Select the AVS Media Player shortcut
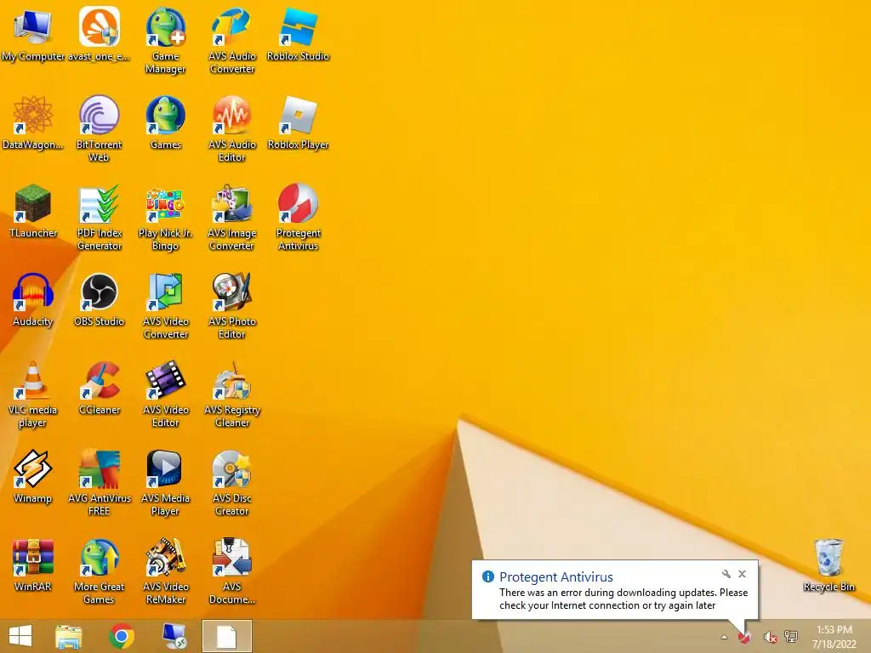 pos(166,483)
